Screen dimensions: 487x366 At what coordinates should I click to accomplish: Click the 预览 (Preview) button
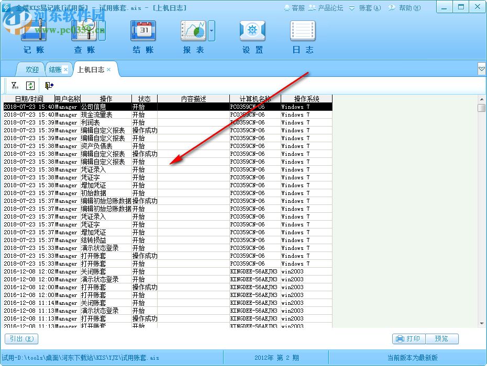pyautogui.click(x=442, y=339)
